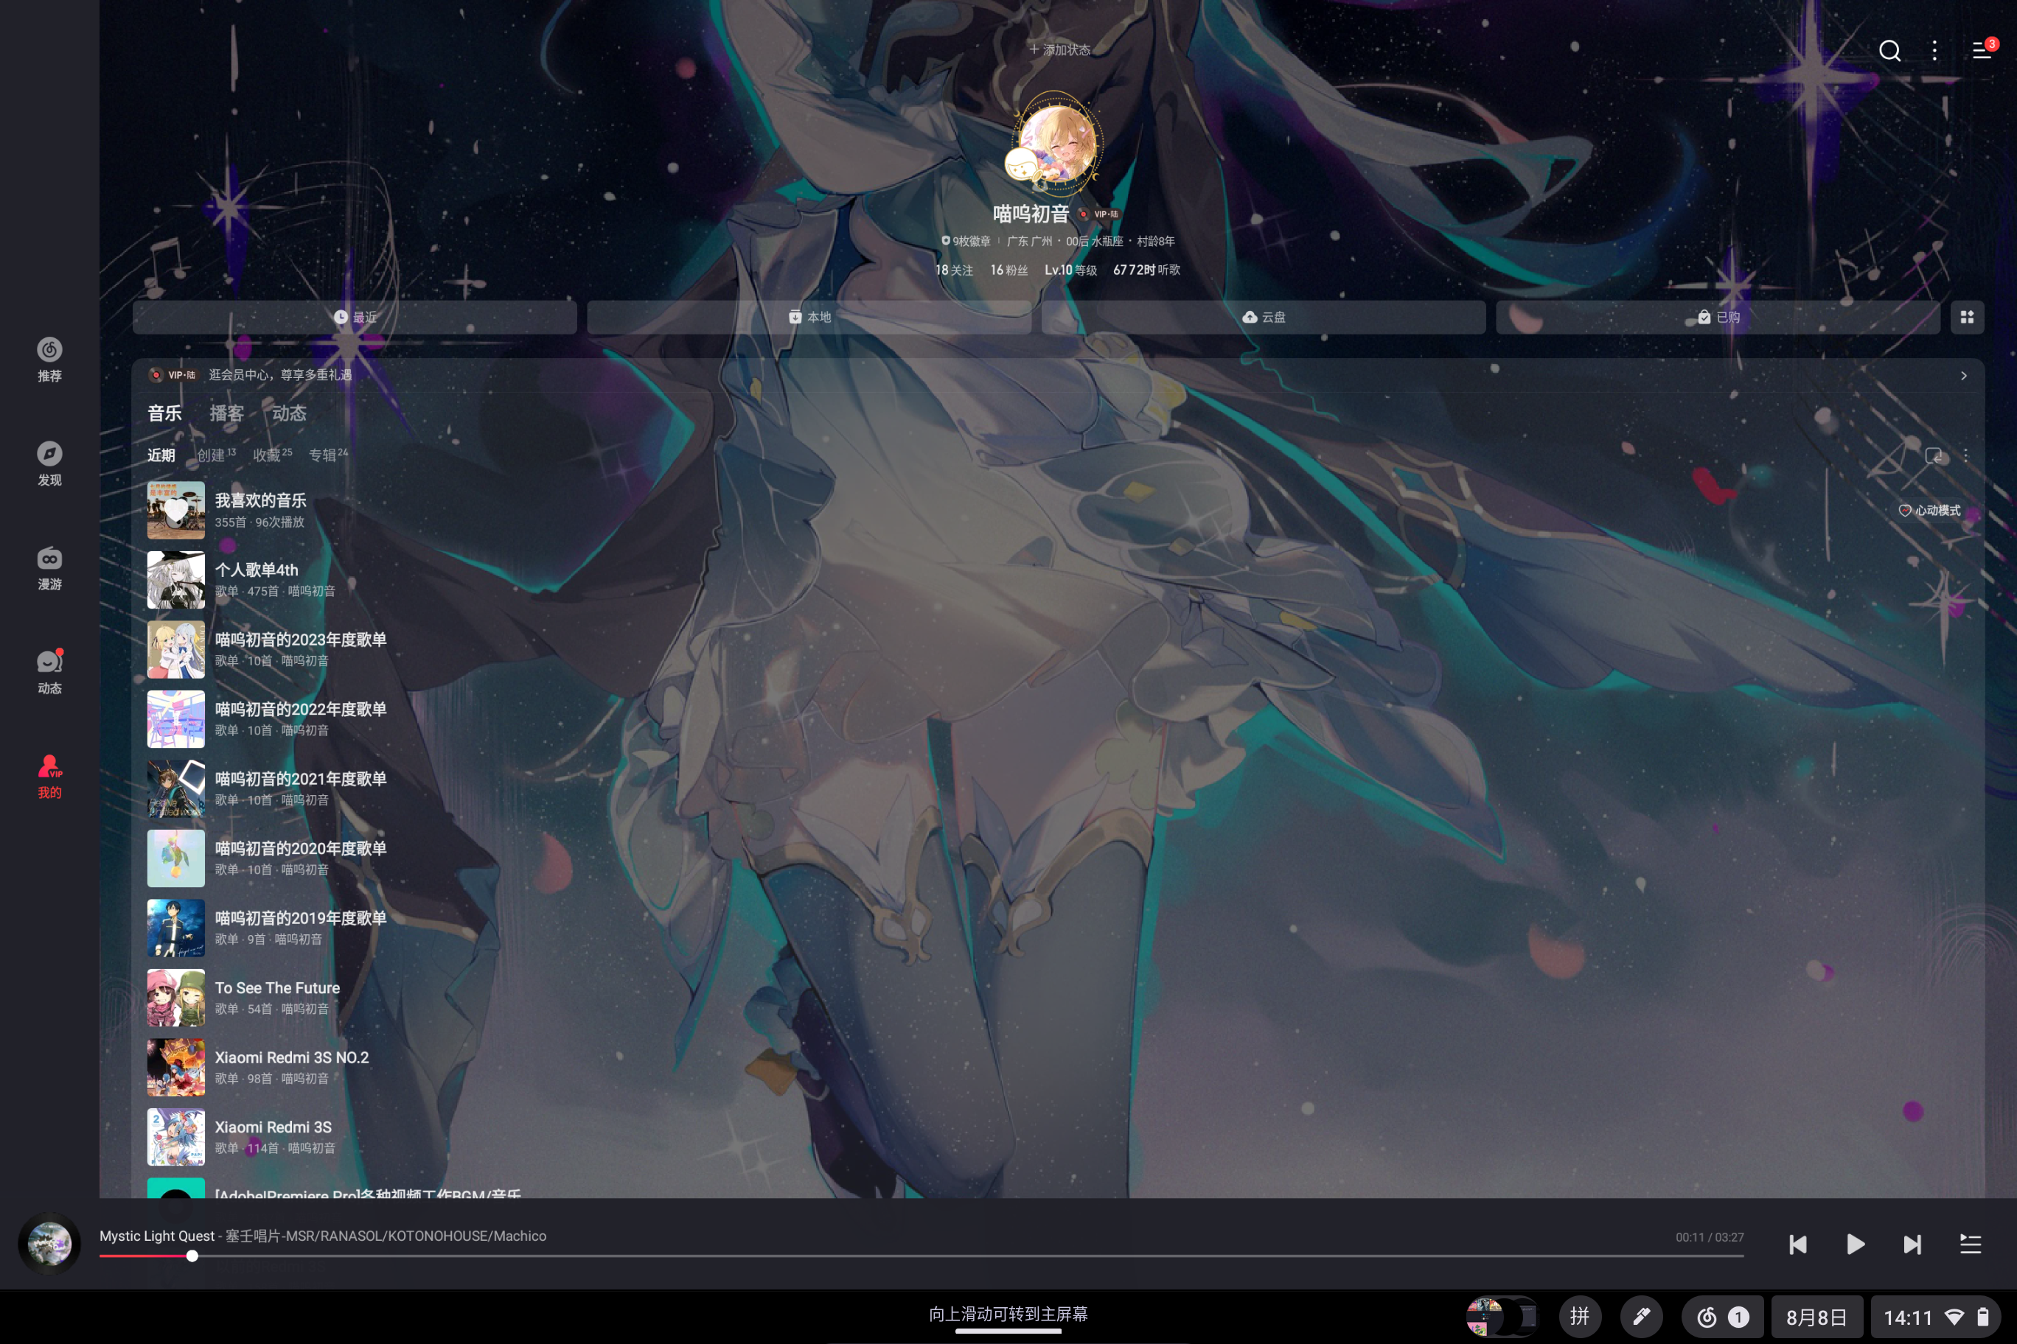The height and width of the screenshot is (1344, 2017).
Task: Skip to the next track
Action: click(1912, 1245)
